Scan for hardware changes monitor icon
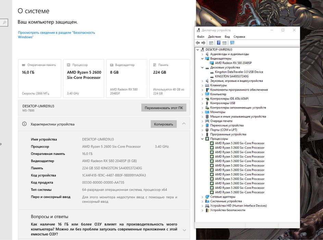This screenshot has height=240, width=323. coord(232,43)
